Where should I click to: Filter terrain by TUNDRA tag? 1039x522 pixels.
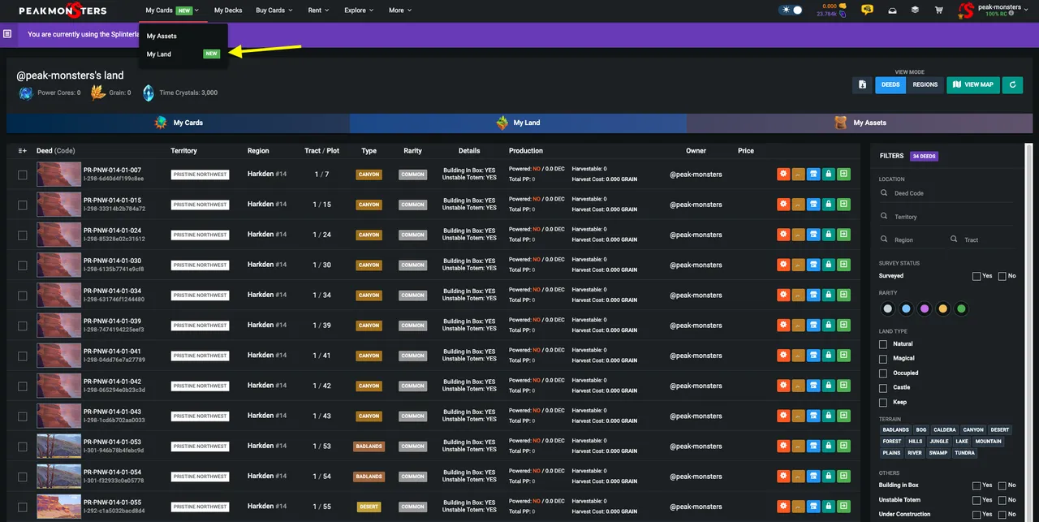pos(964,453)
